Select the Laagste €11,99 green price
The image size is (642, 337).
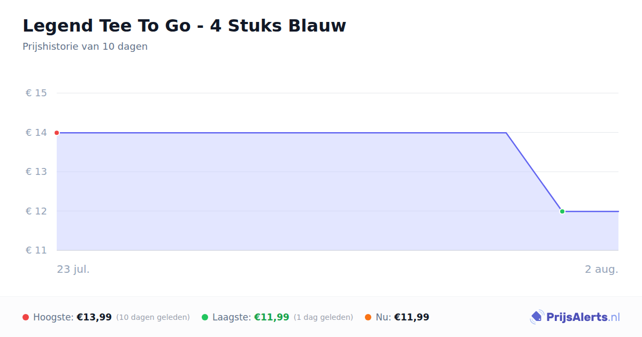point(272,317)
